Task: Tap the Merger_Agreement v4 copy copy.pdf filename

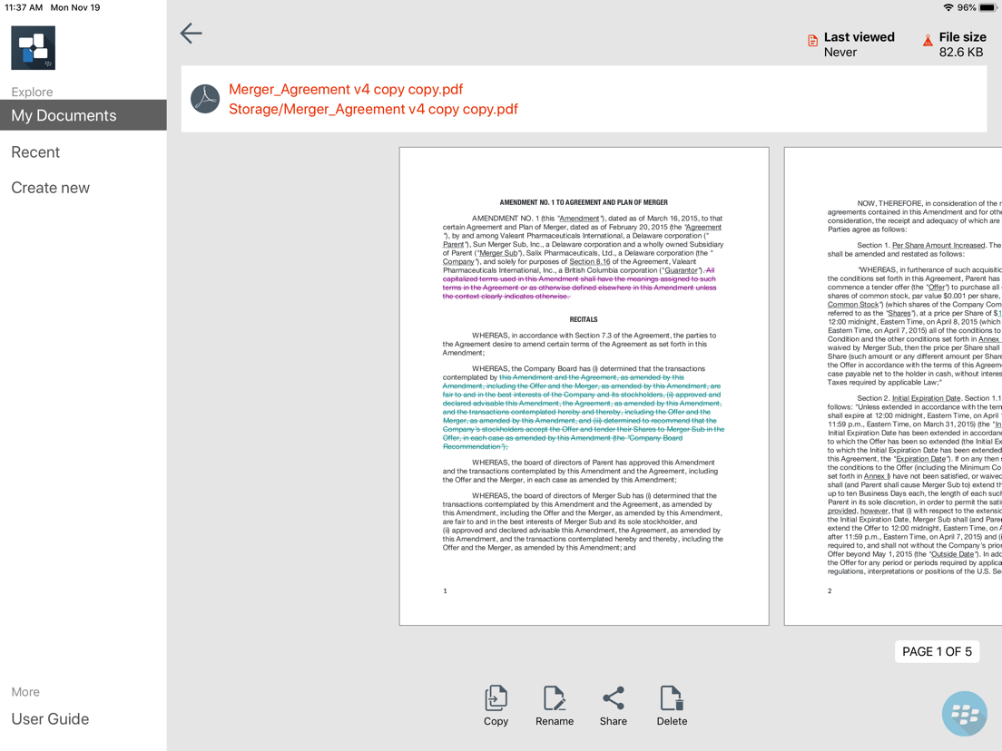Action: [346, 90]
